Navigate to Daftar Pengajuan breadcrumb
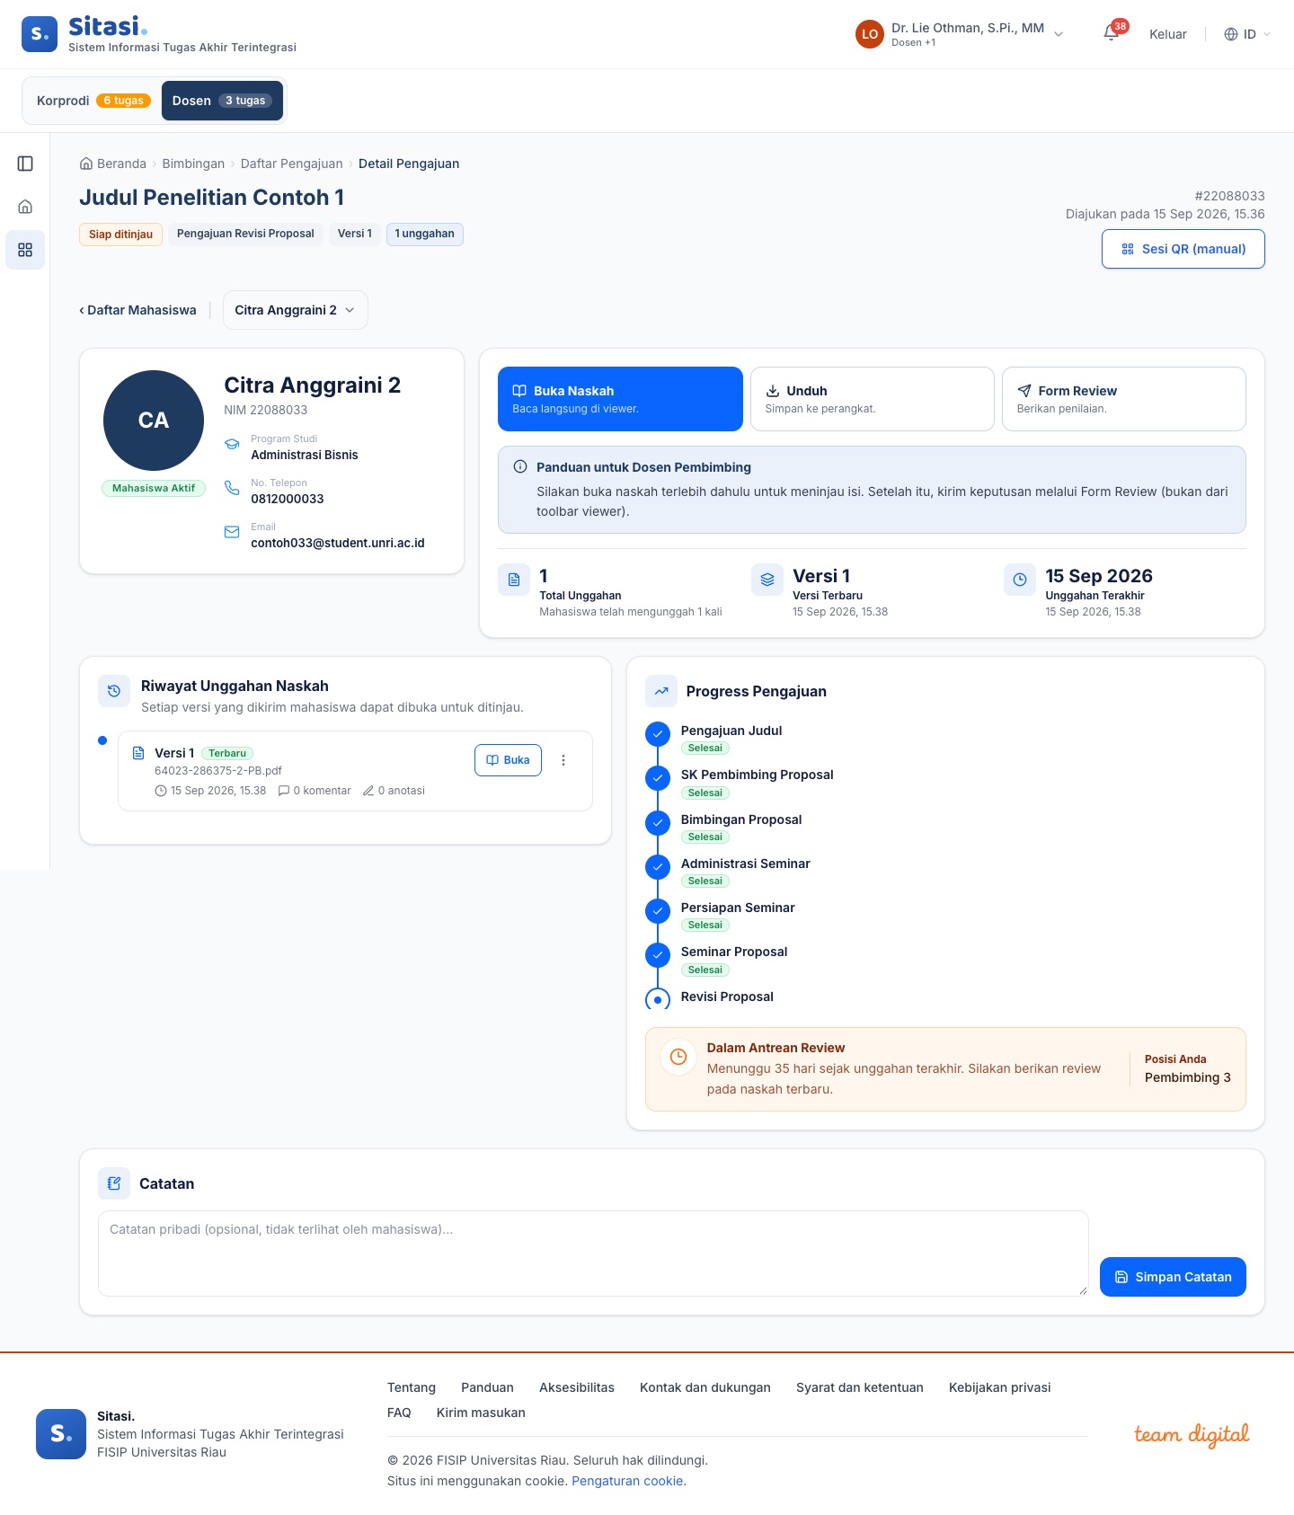 click(292, 164)
